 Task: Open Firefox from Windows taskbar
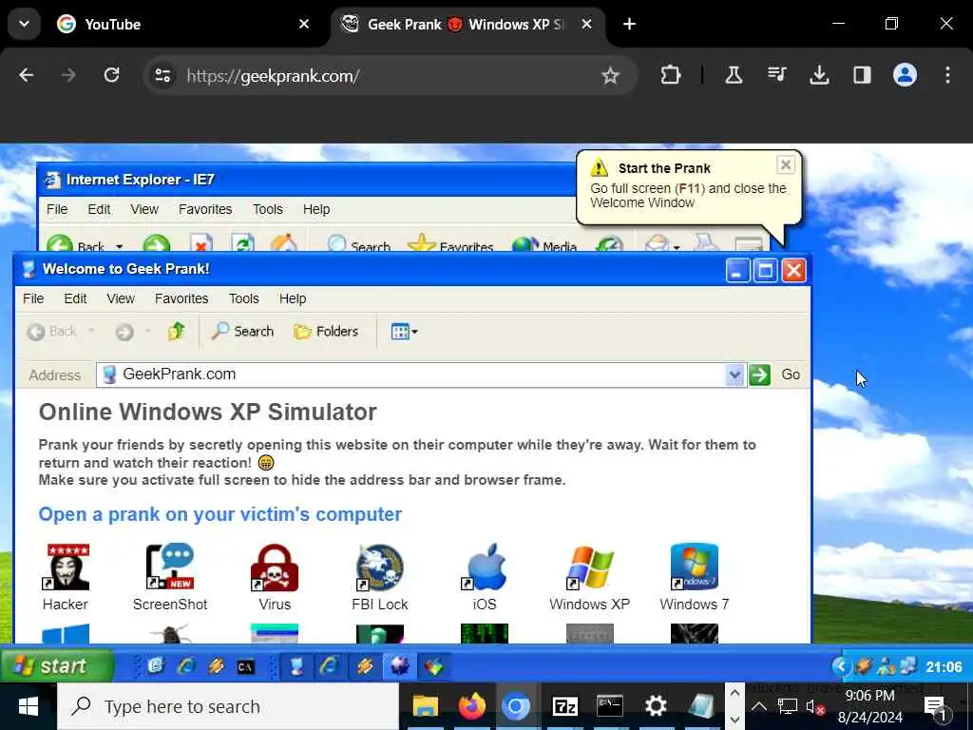[471, 706]
